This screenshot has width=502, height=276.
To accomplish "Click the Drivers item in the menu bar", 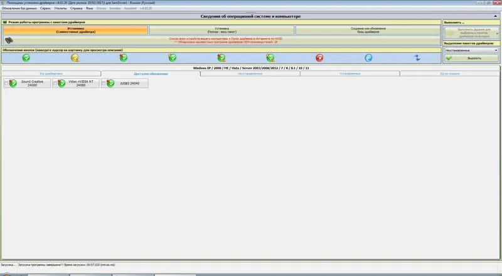I will pyautogui.click(x=101, y=8).
